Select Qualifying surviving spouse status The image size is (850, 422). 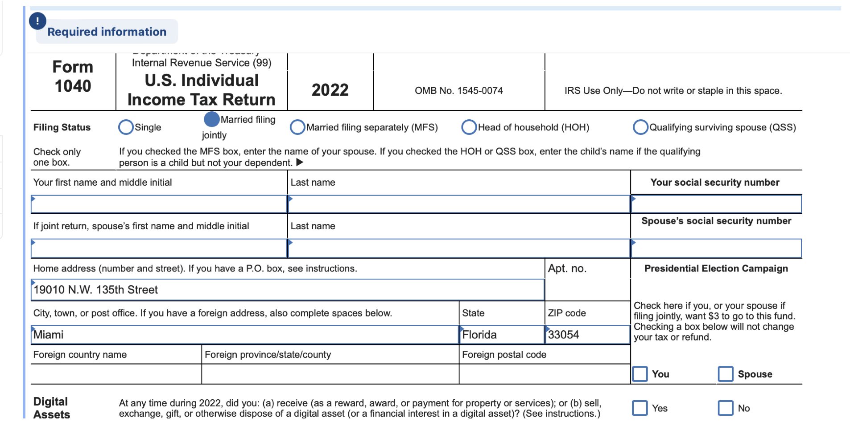640,127
